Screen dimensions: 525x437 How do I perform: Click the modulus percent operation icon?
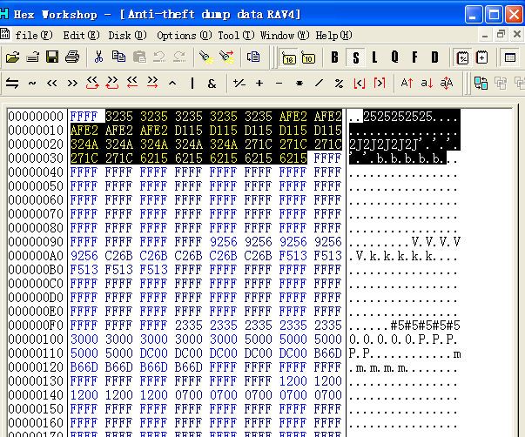coord(340,83)
